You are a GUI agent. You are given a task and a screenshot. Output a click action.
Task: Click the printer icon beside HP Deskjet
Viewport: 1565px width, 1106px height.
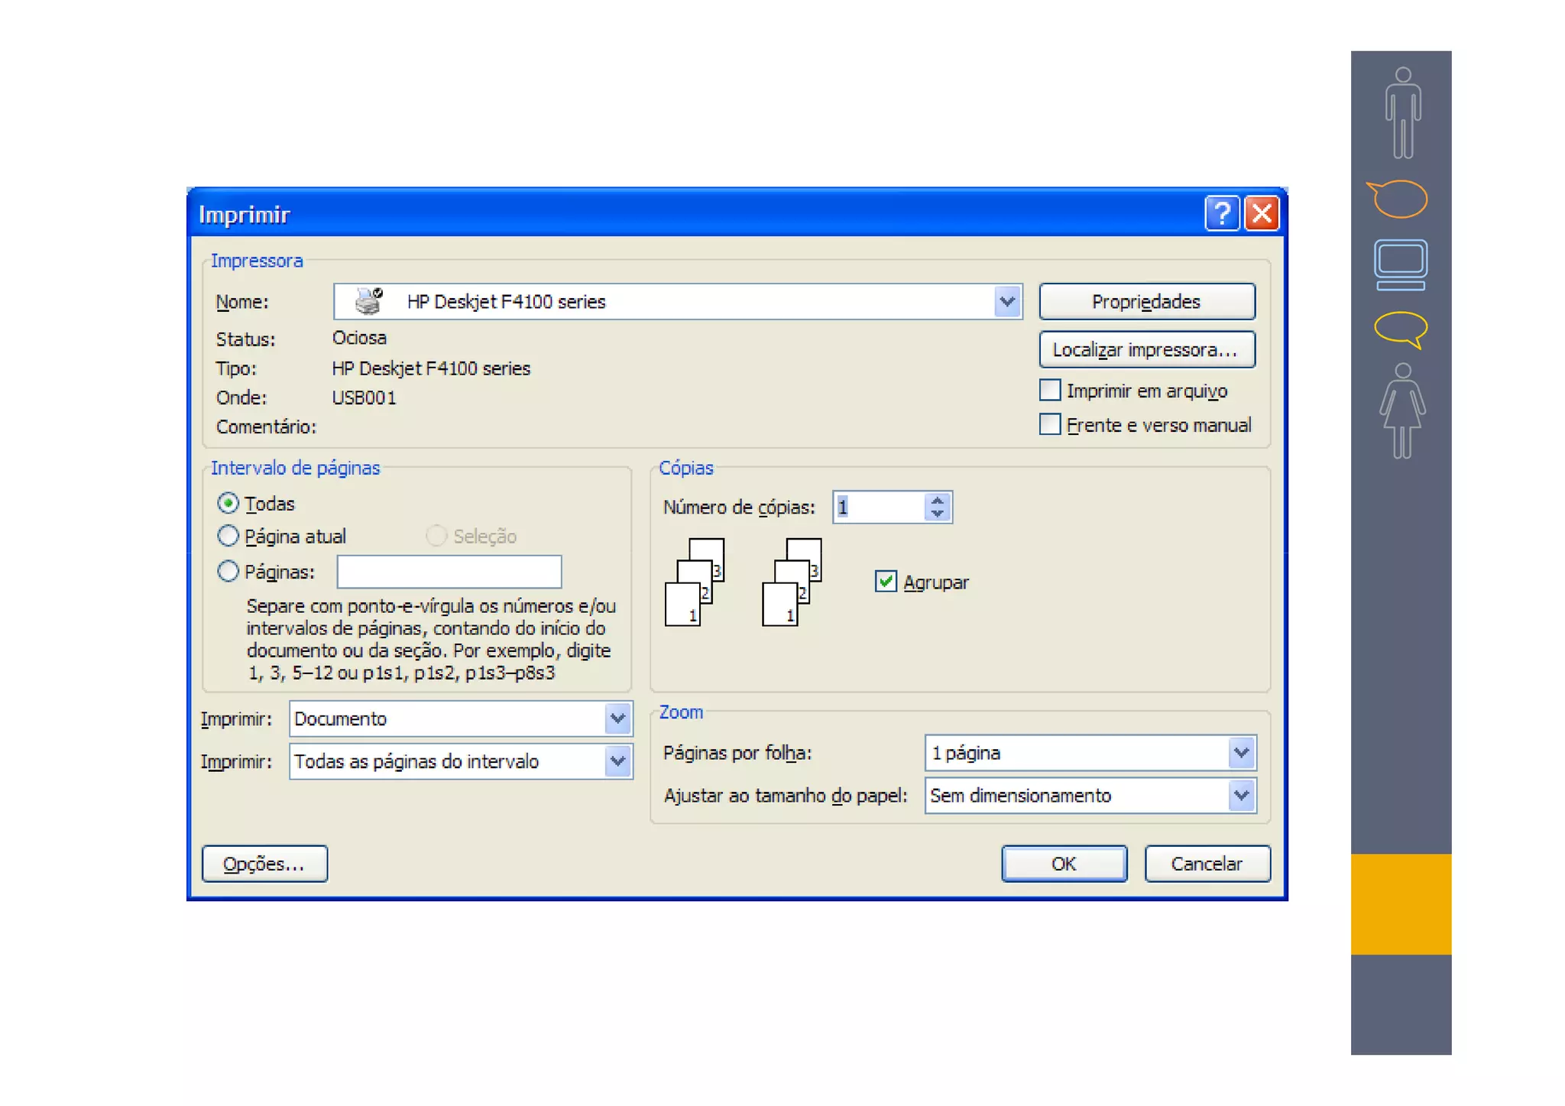[368, 301]
